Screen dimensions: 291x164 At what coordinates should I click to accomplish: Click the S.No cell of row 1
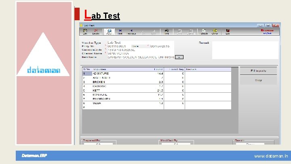click(87, 73)
